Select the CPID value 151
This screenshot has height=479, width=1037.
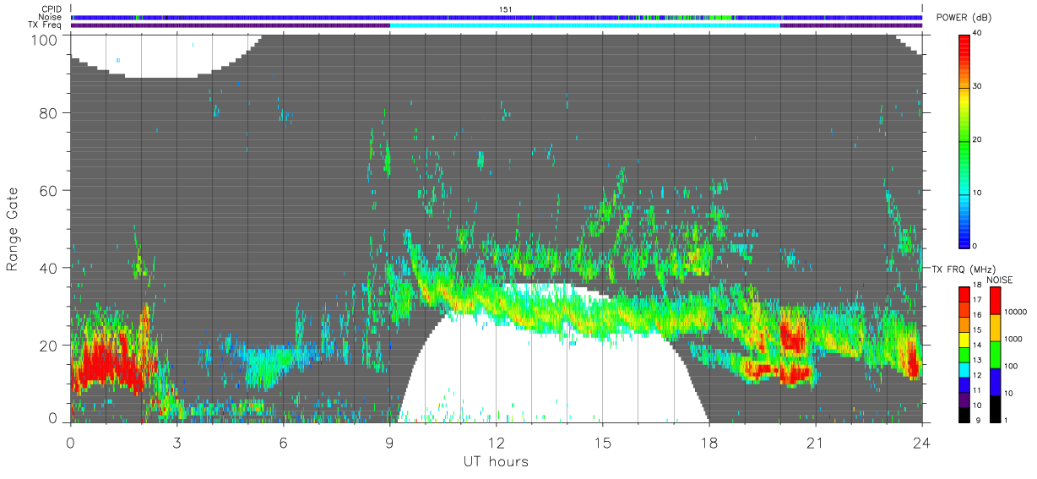[x=505, y=8]
